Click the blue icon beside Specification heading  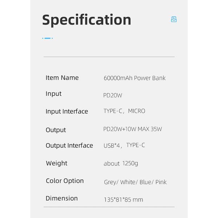coord(174,19)
